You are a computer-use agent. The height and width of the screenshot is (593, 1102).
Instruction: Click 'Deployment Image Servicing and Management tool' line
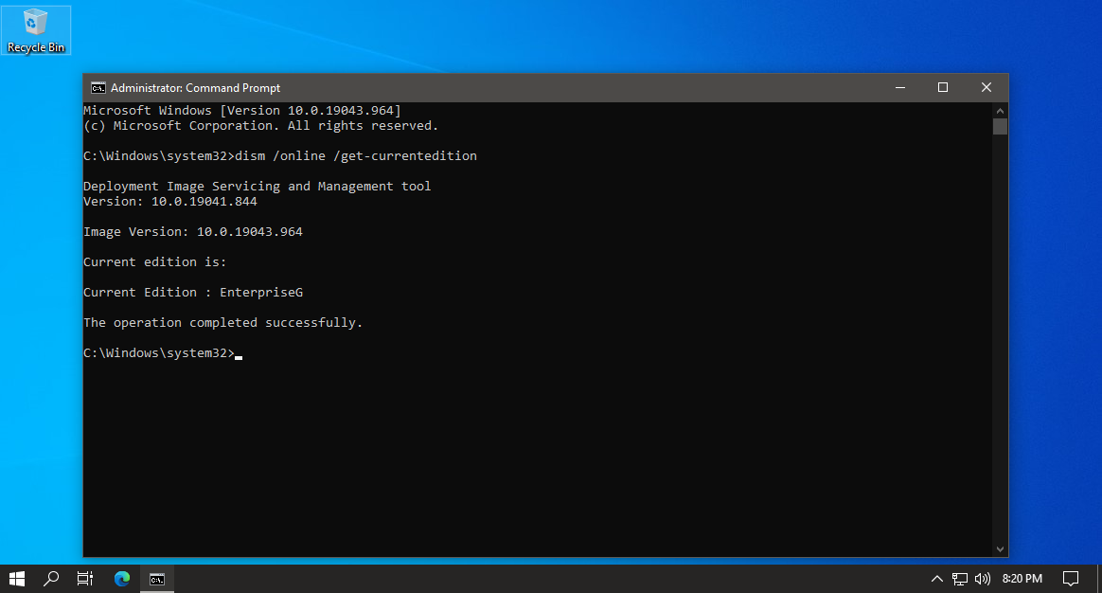click(258, 186)
